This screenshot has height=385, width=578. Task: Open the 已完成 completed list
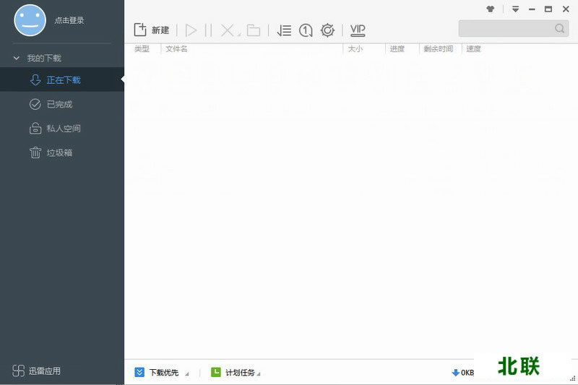pyautogui.click(x=59, y=104)
